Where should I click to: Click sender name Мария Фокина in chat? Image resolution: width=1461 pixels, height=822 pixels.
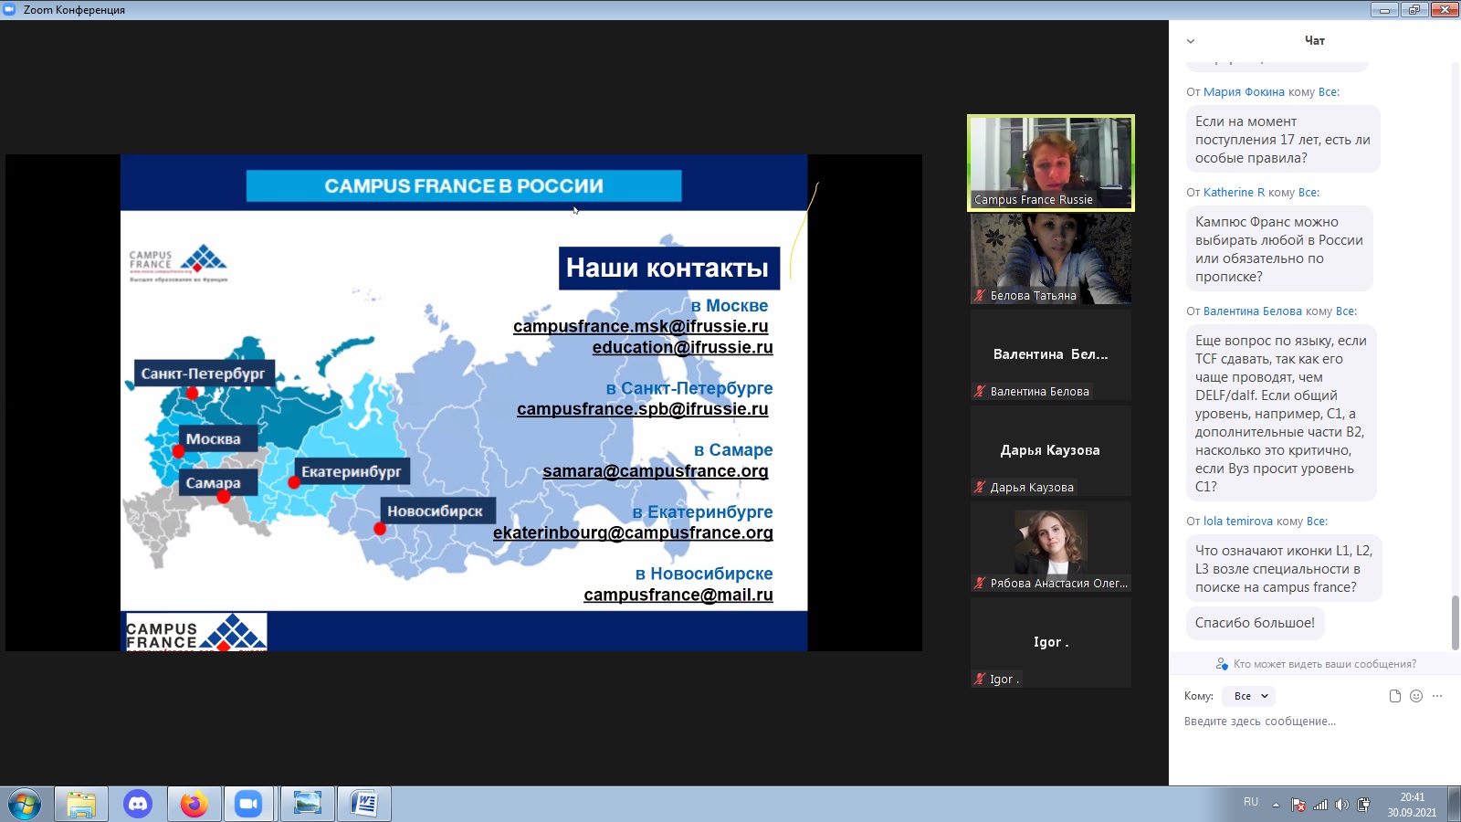pyautogui.click(x=1244, y=92)
